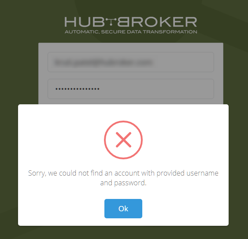The height and width of the screenshot is (239, 248).
Task: Click the blurred email text in the username box
Action: tap(104, 62)
